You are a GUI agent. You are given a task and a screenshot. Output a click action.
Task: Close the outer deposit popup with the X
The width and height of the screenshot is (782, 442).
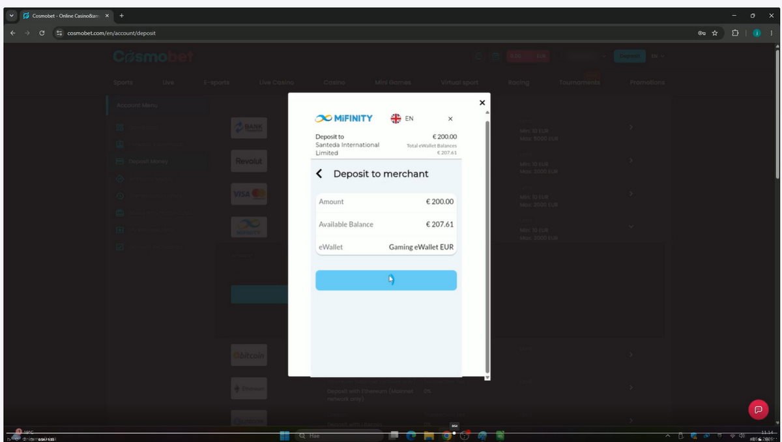tap(482, 102)
